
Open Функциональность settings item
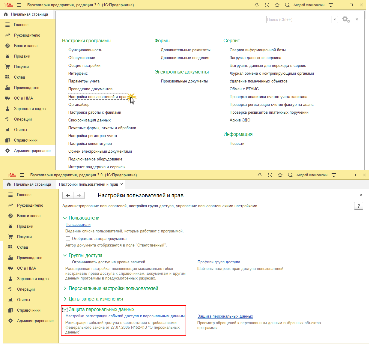[x=85, y=50]
